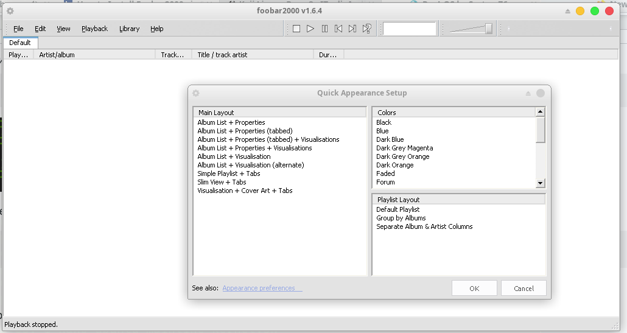Screen dimensions: 627x333
Task: Open the Edit menu
Action: pyautogui.click(x=40, y=29)
